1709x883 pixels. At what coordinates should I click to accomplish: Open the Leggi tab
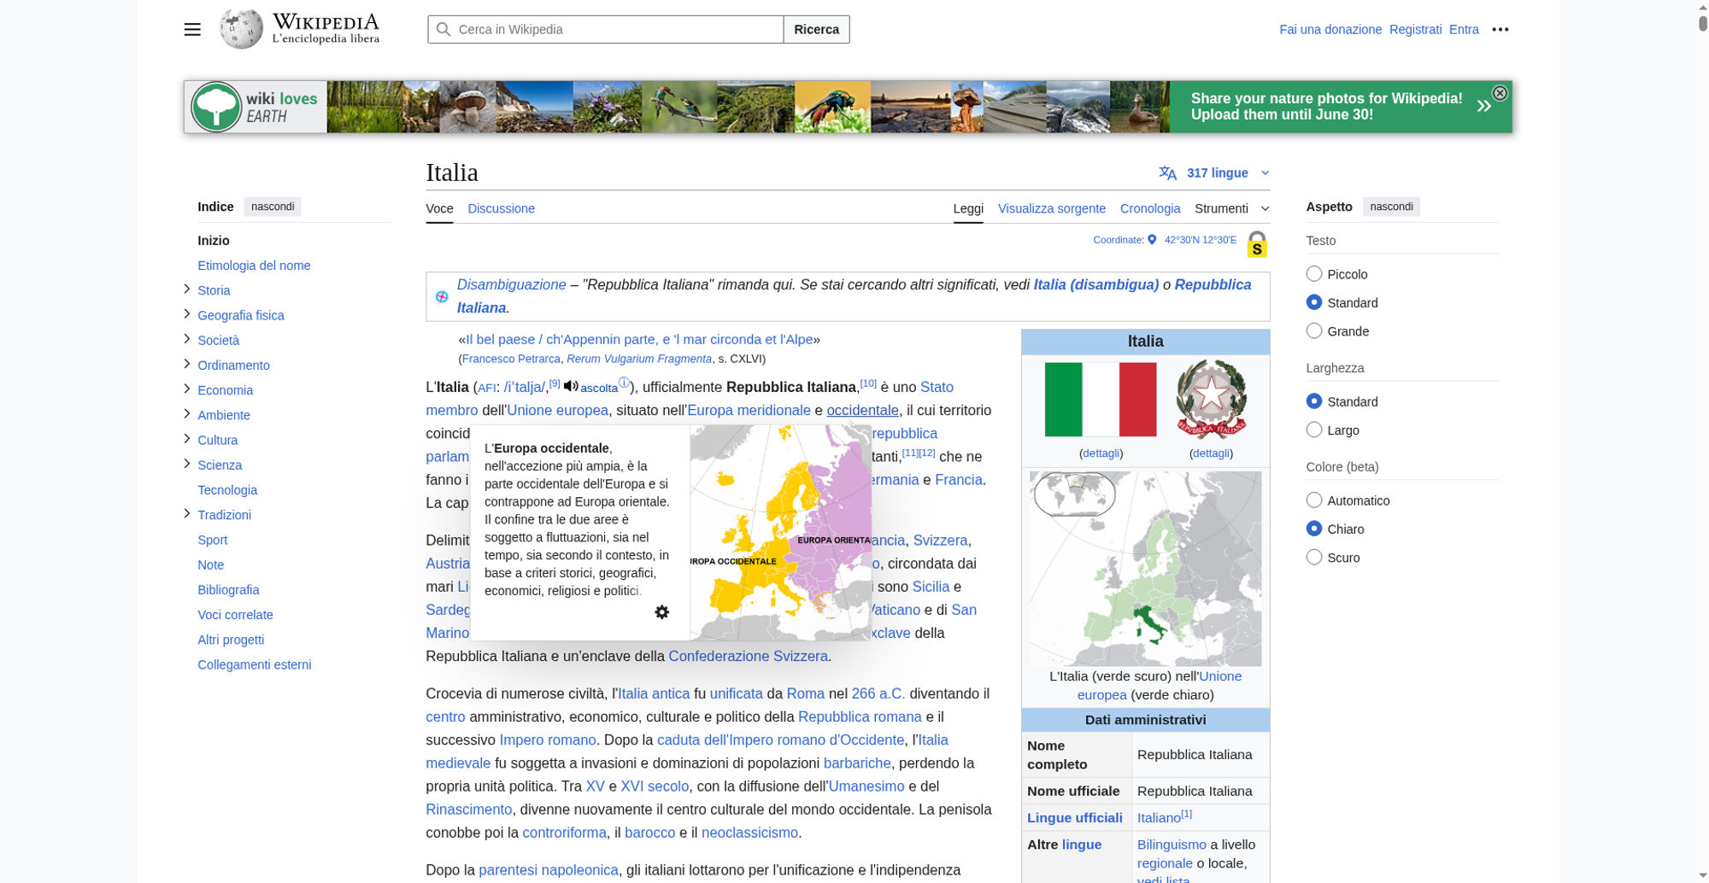coord(968,208)
